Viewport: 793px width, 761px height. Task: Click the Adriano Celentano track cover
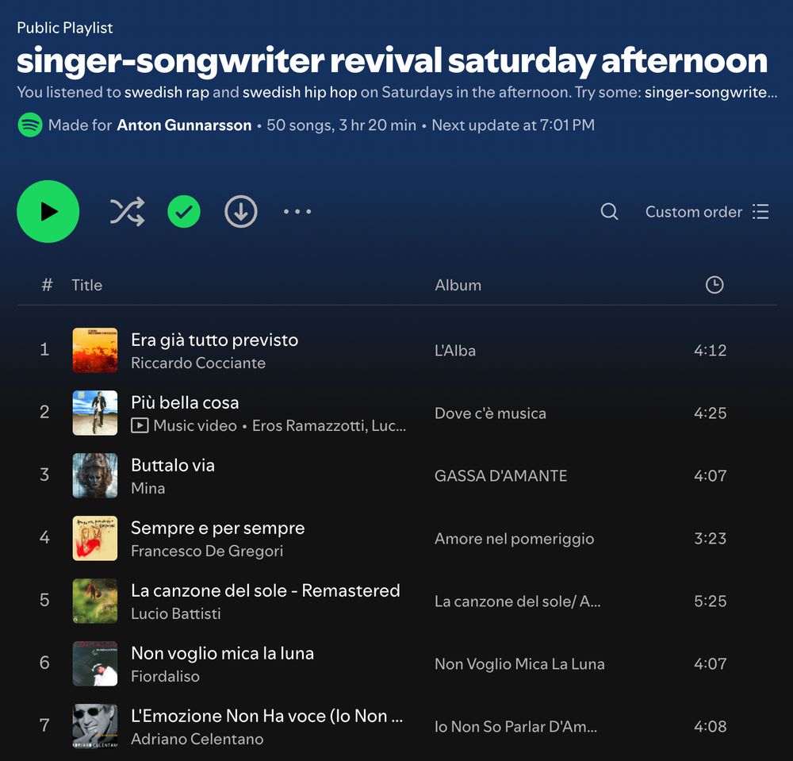(x=95, y=727)
